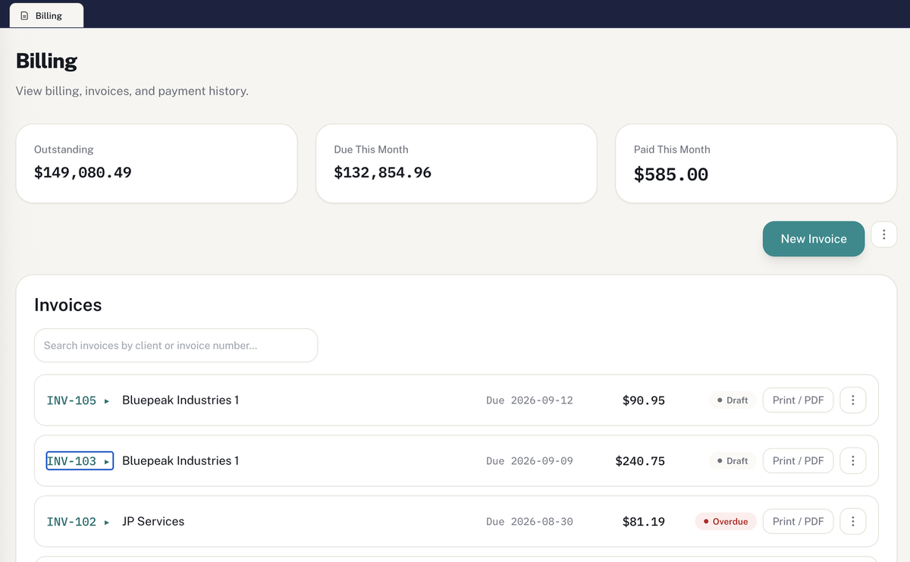
Task: Click the Invoices section heading
Action: (68, 305)
